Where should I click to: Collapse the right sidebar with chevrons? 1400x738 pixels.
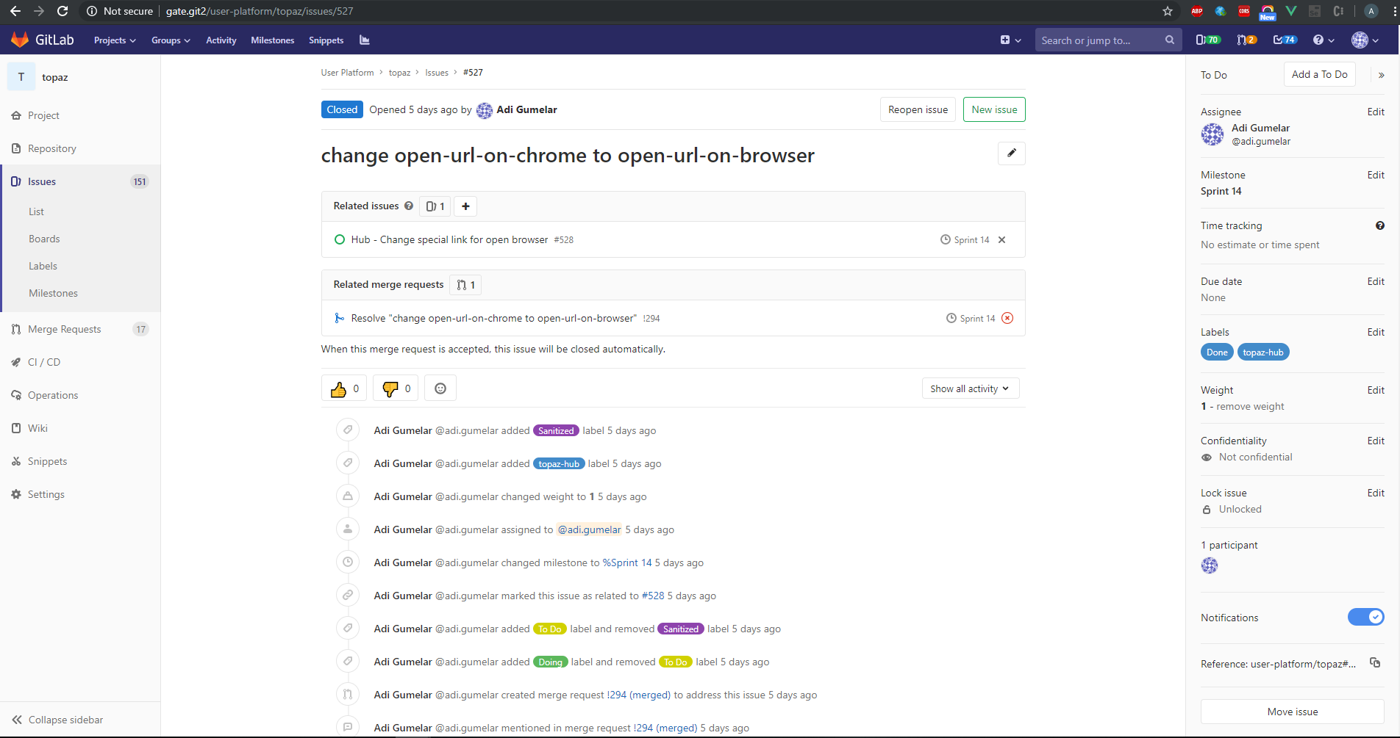tap(1381, 75)
